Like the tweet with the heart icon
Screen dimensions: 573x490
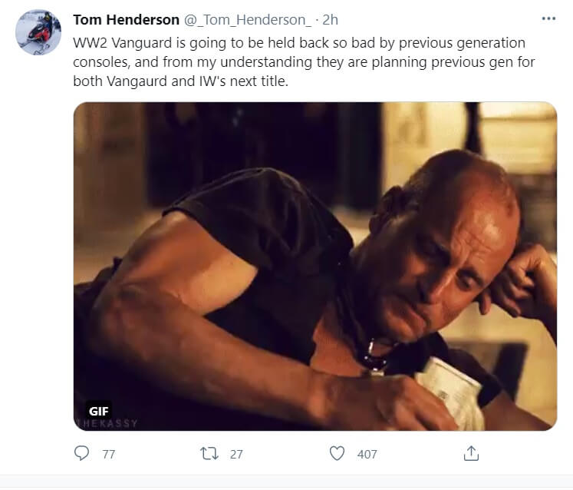(337, 454)
